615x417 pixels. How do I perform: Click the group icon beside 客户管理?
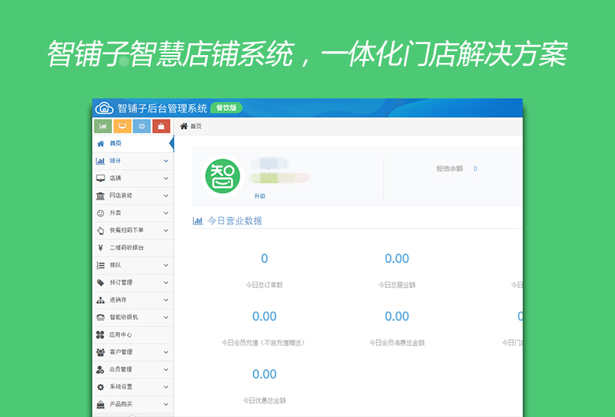100,352
